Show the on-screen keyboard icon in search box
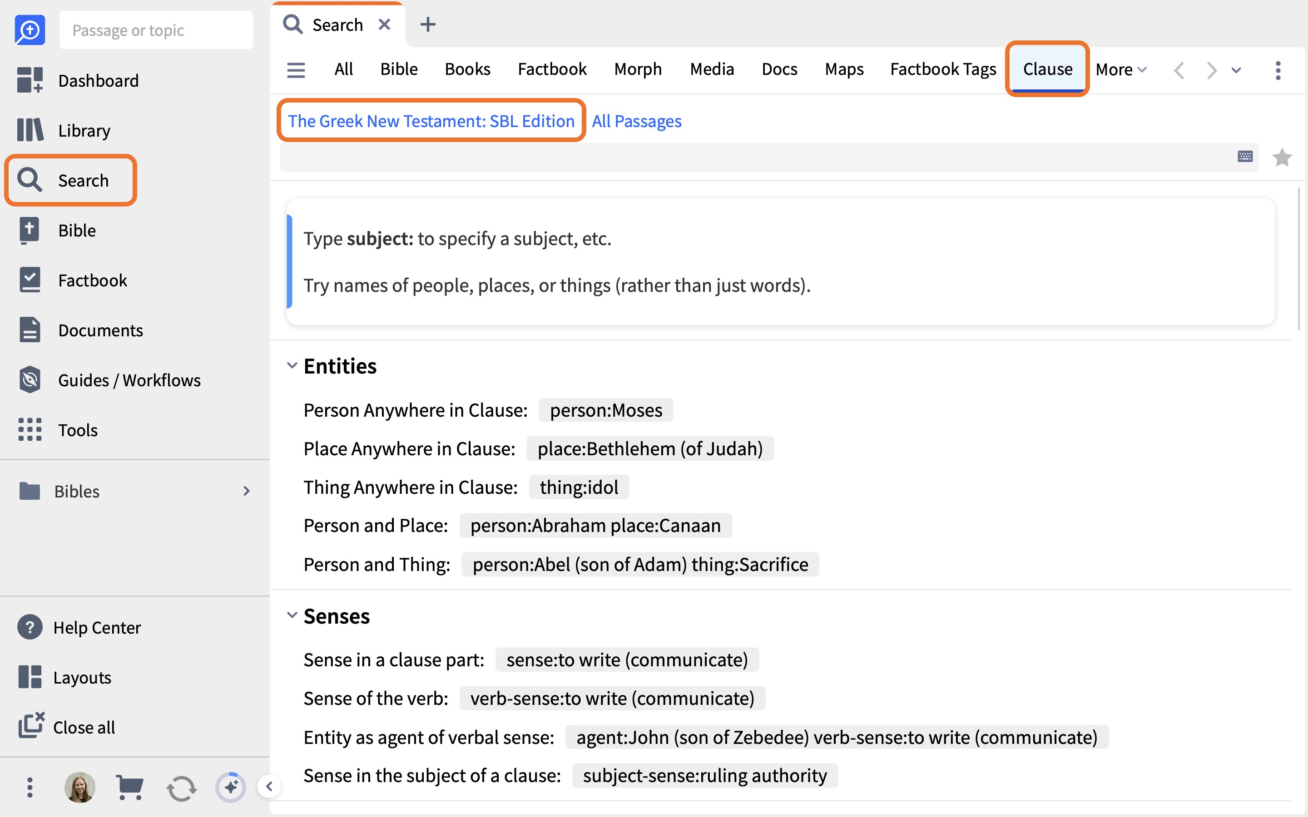Viewport: 1308px width, 817px height. click(x=1245, y=157)
